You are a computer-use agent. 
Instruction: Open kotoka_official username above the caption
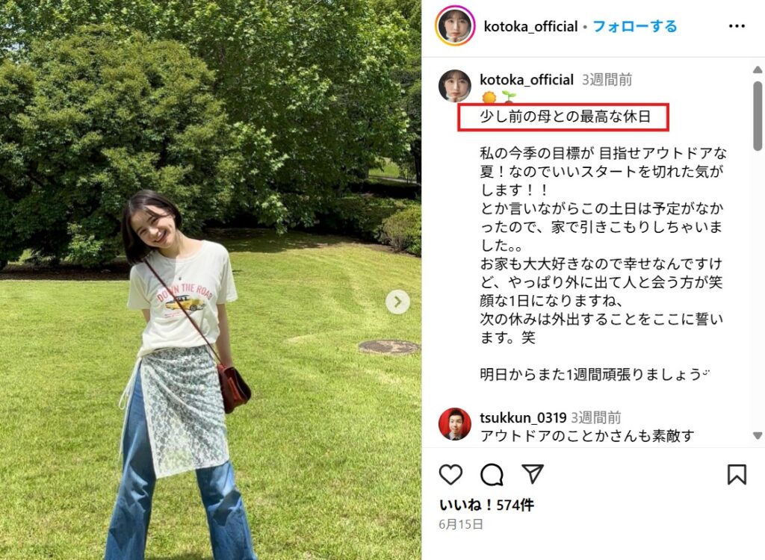click(527, 79)
